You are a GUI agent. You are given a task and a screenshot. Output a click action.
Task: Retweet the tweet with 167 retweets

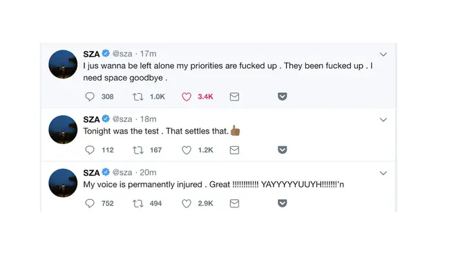[138, 150]
